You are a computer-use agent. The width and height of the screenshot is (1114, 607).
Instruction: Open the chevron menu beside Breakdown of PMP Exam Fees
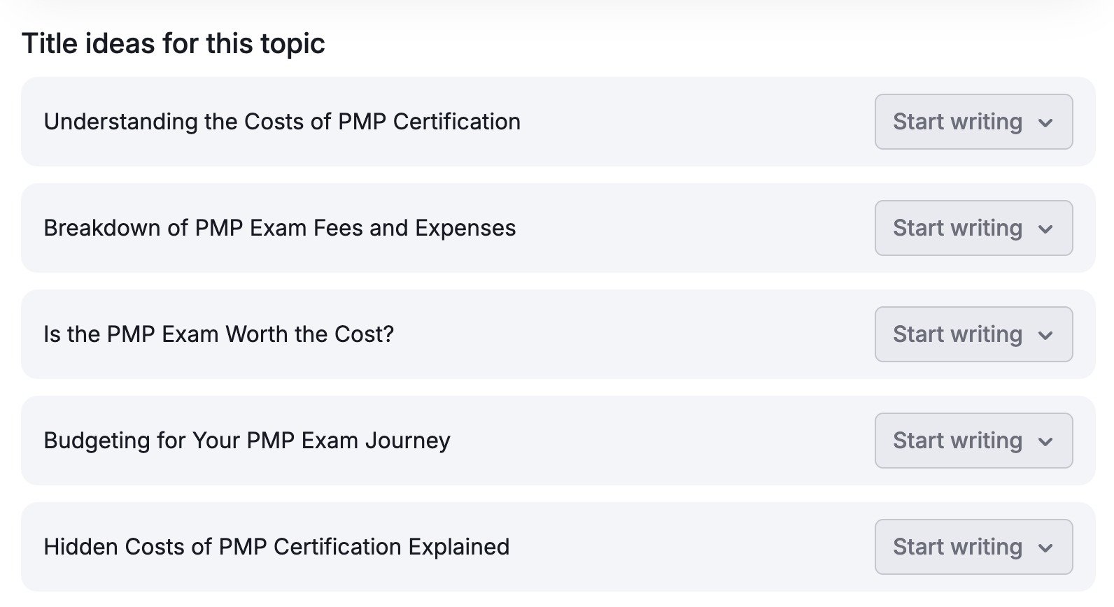click(1046, 228)
